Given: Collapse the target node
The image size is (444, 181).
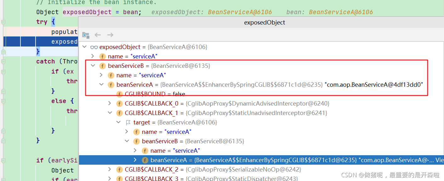Looking at the screenshot, I should pos(118,122).
